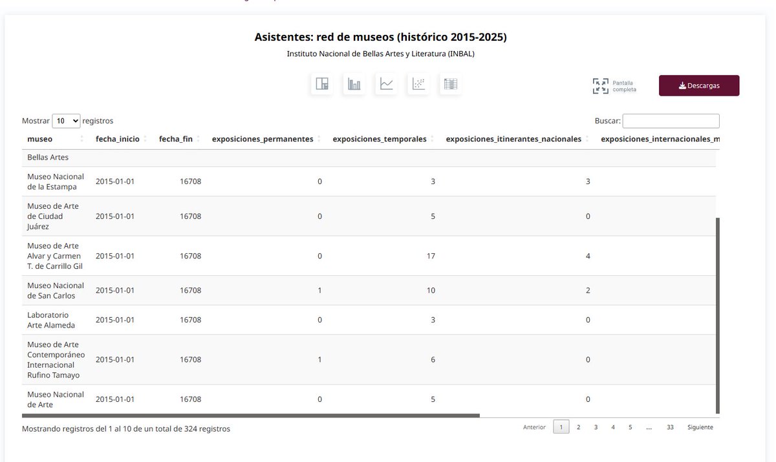The height and width of the screenshot is (462, 776).
Task: Switch to scatter plot view
Action: click(418, 84)
